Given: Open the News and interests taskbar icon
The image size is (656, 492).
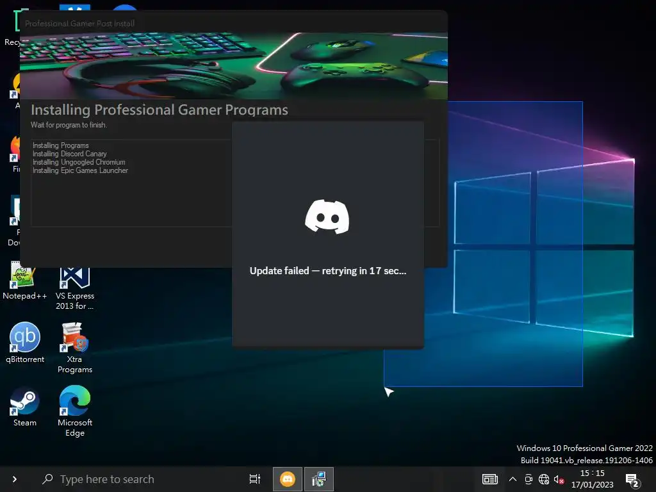Looking at the screenshot, I should pyautogui.click(x=489, y=479).
